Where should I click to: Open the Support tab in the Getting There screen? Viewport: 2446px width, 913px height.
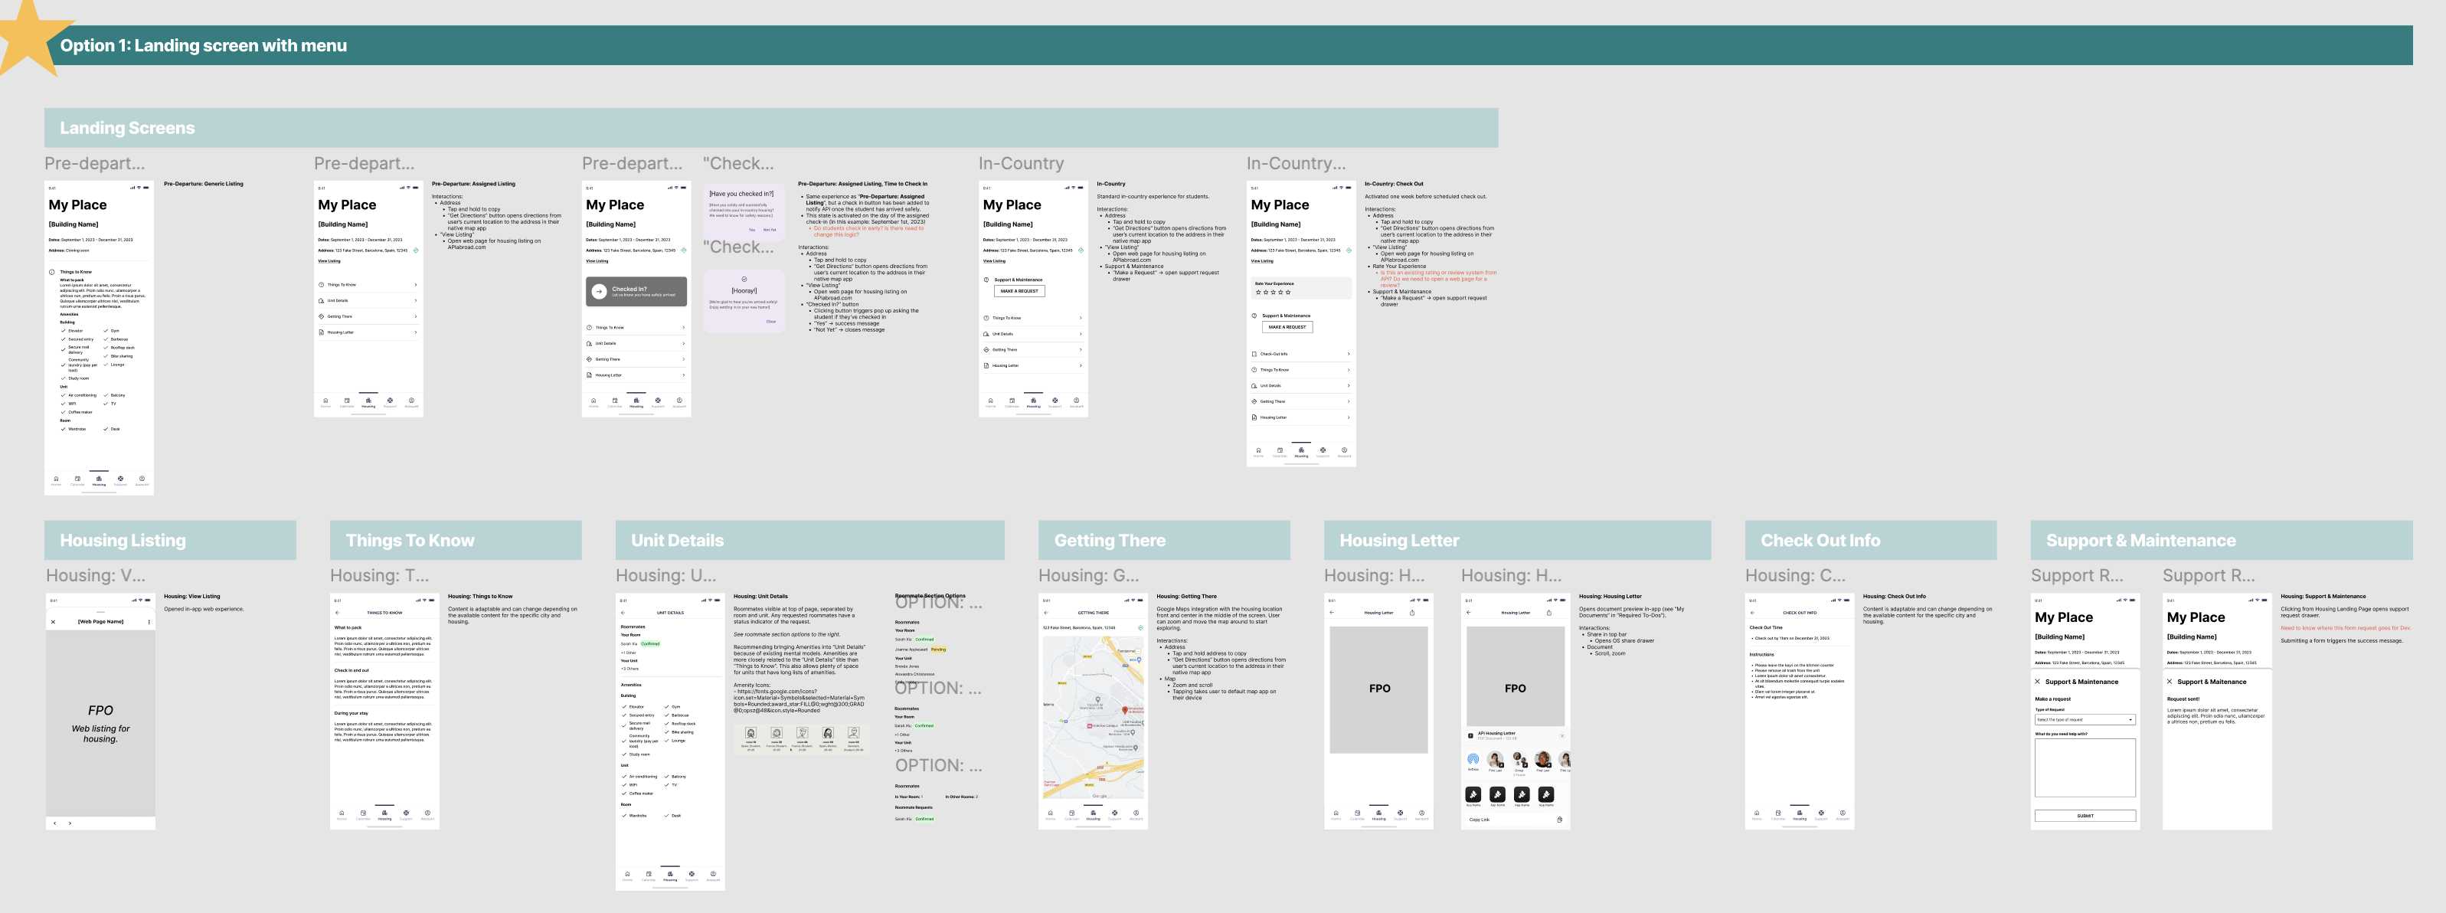(1115, 813)
